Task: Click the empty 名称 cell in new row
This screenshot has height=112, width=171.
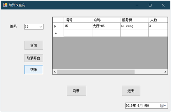Action: coord(106,33)
